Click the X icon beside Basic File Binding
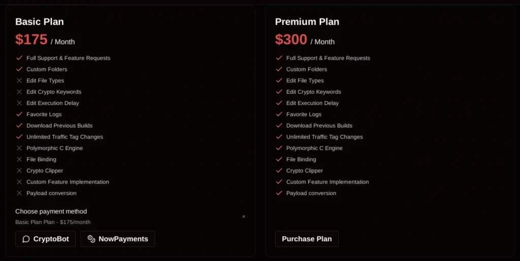This screenshot has width=520, height=261. tap(19, 159)
